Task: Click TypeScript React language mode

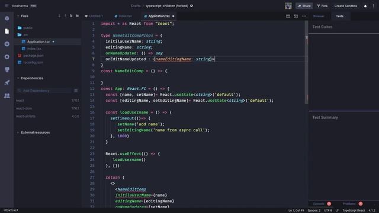Action: [354, 211]
